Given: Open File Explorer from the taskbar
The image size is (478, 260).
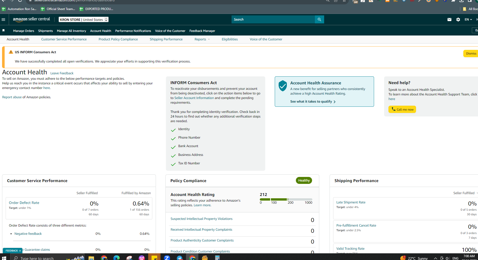Looking at the screenshot, I should tap(91, 258).
